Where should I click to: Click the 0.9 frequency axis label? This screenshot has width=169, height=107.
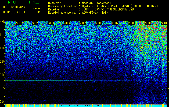pyautogui.click(x=2, y=62)
